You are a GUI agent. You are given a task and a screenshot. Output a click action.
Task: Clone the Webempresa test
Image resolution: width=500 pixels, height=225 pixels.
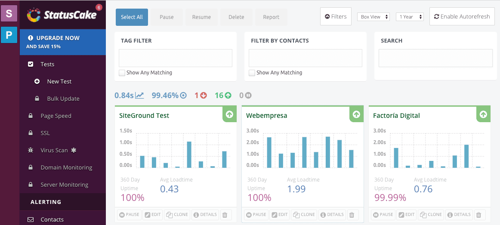pyautogui.click(x=304, y=215)
